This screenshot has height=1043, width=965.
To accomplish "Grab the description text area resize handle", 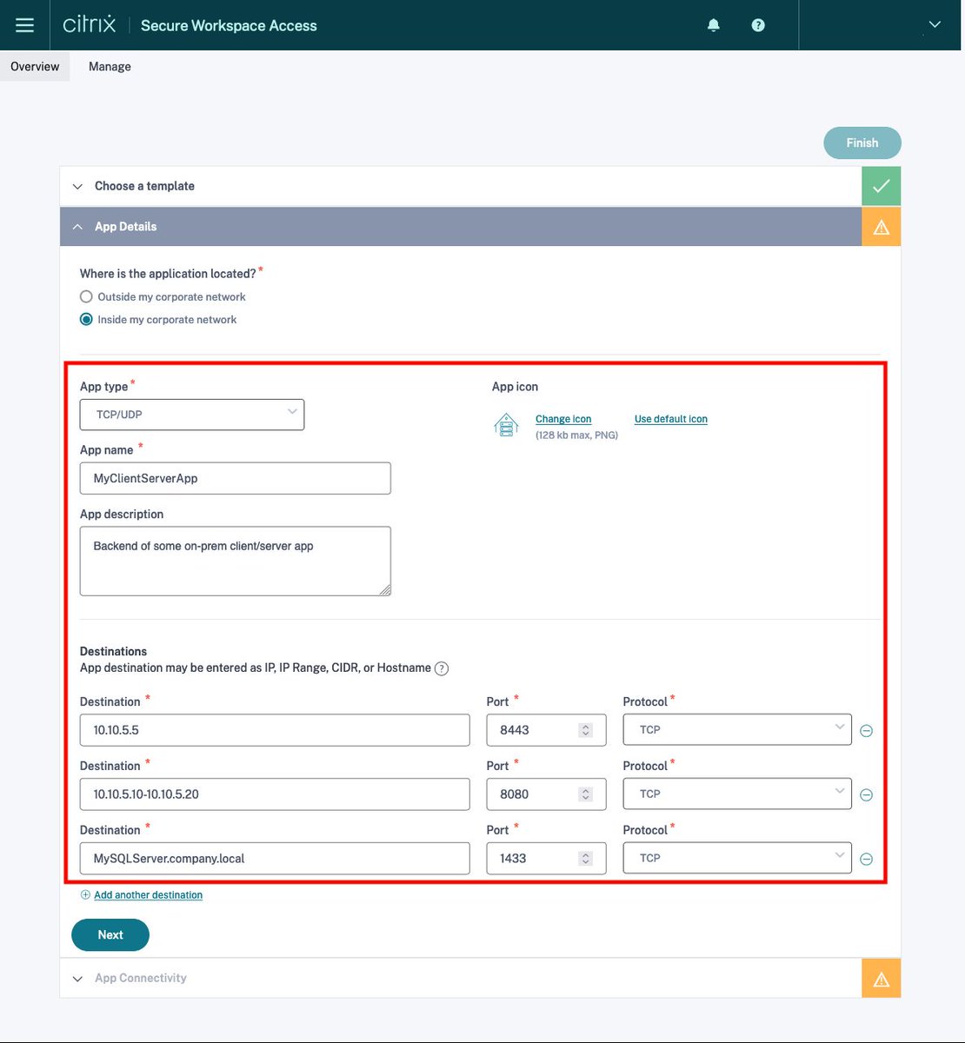I will (x=385, y=590).
